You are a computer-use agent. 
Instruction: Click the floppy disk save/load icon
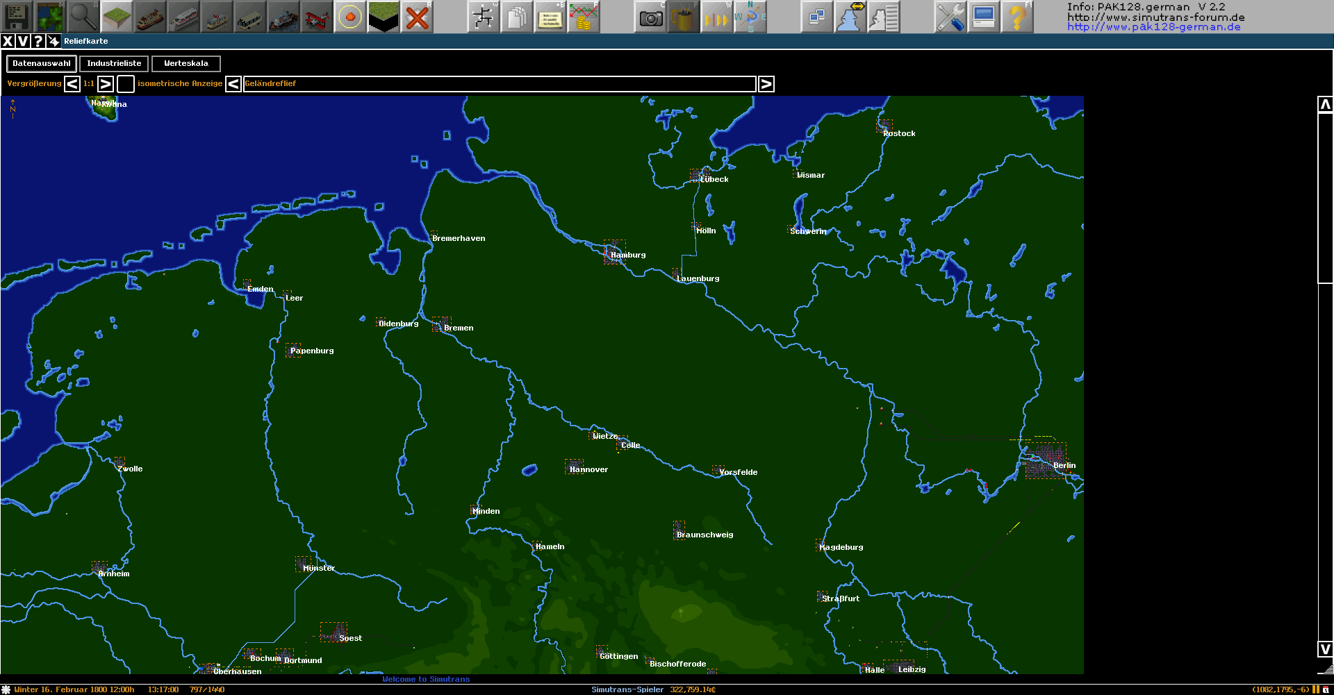click(x=16, y=17)
